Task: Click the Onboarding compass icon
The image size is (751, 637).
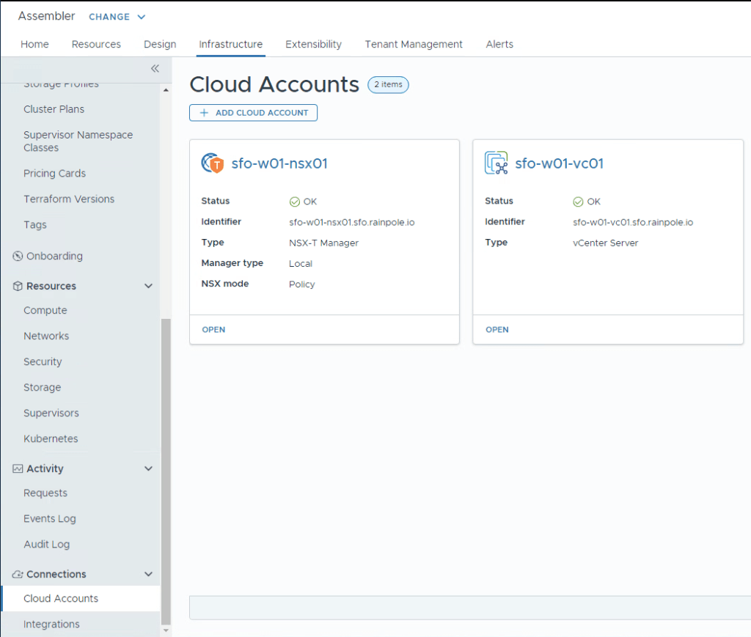Action: [18, 257]
